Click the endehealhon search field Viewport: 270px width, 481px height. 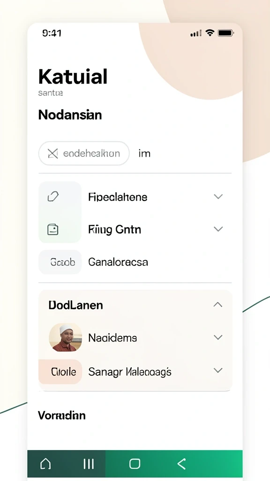pyautogui.click(x=84, y=154)
